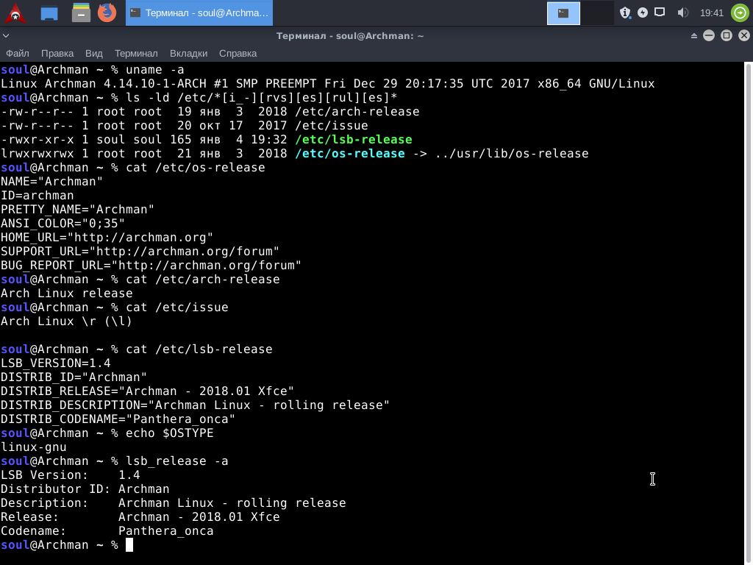Click the PRETTY_NAME="Archman" line
753x565 pixels.
pos(77,210)
